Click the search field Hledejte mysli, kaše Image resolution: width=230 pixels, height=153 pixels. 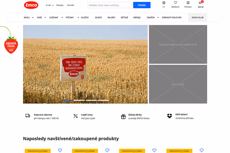110,5
